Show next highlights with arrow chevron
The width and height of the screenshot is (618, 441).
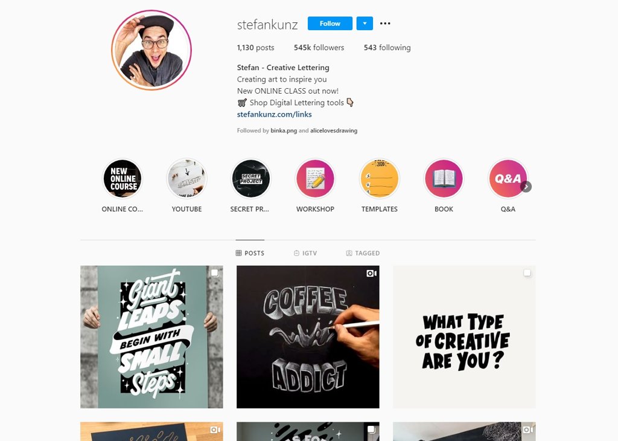tap(526, 187)
